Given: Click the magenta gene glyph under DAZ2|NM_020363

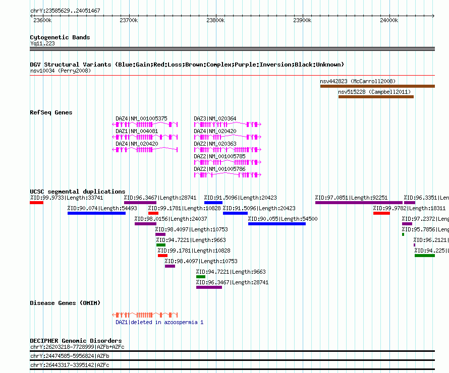Looking at the screenshot, I should point(228,150).
